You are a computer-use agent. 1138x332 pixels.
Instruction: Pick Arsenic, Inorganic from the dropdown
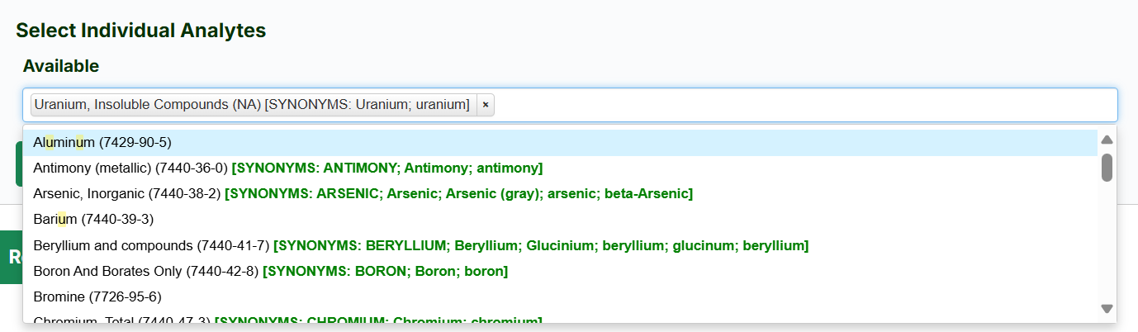(x=126, y=194)
